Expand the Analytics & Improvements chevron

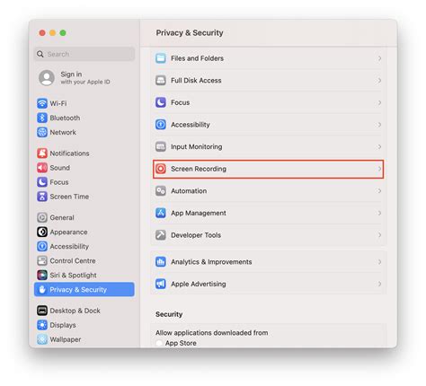click(x=379, y=262)
